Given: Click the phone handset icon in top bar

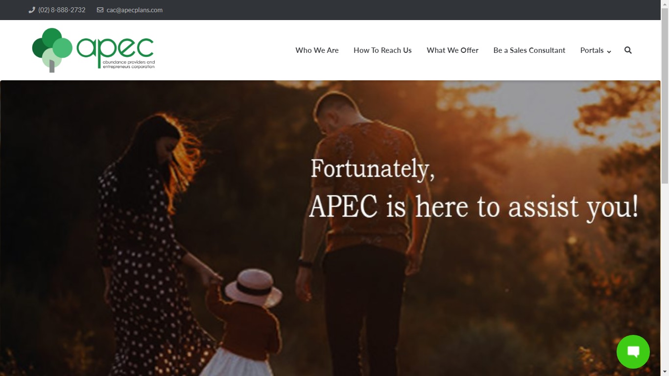Looking at the screenshot, I should [x=32, y=10].
